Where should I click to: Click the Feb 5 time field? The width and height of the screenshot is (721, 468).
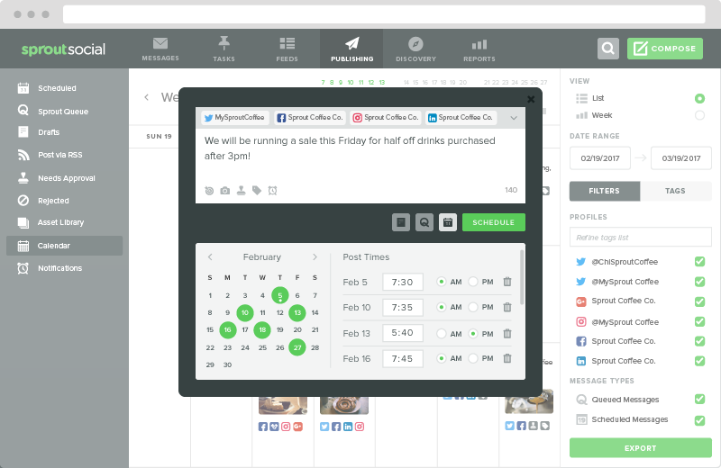[x=402, y=282]
